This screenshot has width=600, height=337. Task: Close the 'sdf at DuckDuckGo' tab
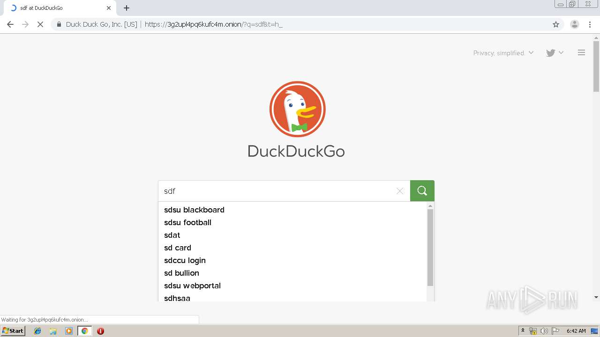tap(109, 8)
